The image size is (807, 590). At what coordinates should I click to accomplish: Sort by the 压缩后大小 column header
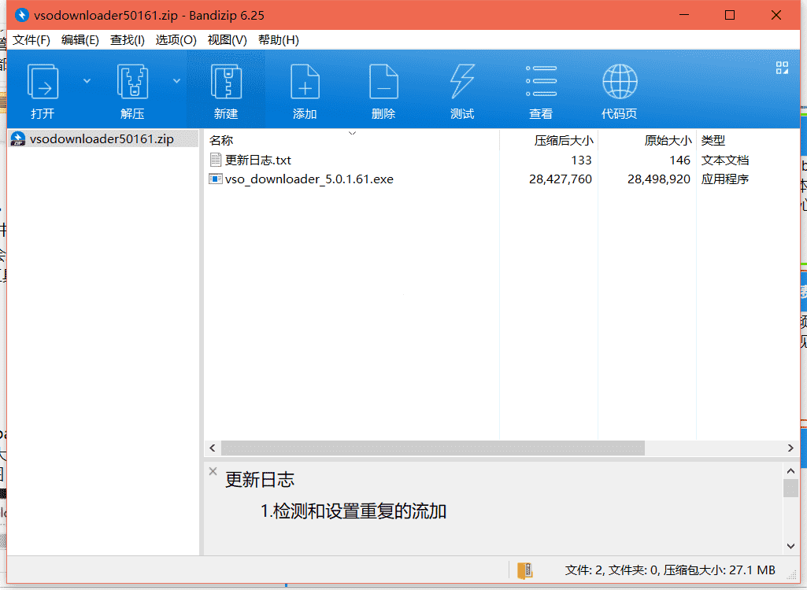[549, 140]
